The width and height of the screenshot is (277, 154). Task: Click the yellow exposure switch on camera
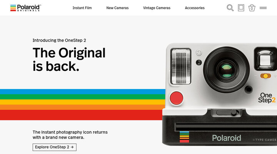coord(265,76)
